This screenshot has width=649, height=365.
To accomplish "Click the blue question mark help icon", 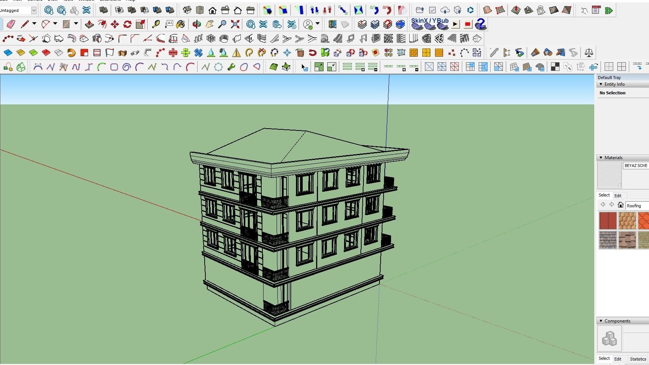I will click(481, 25).
